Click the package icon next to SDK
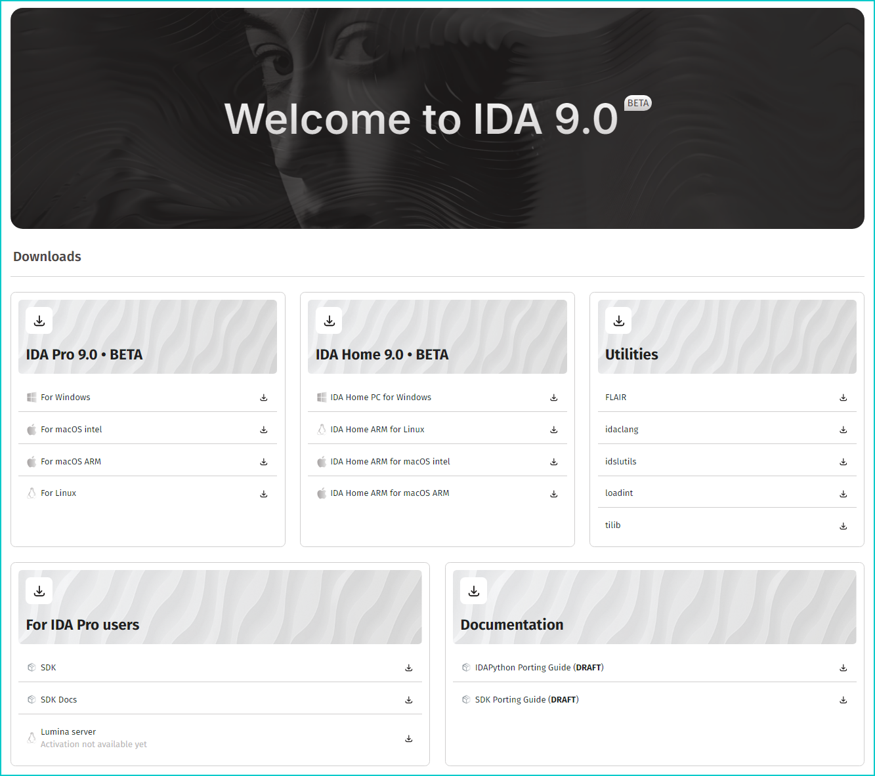Image resolution: width=875 pixels, height=776 pixels. pos(32,668)
